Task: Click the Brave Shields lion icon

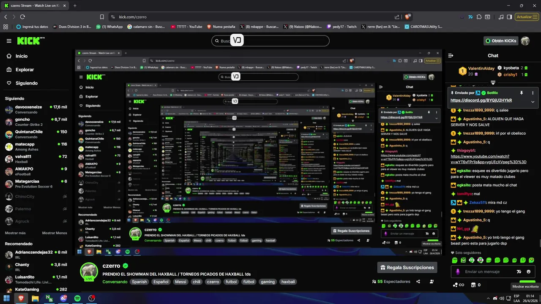Action: (x=407, y=17)
